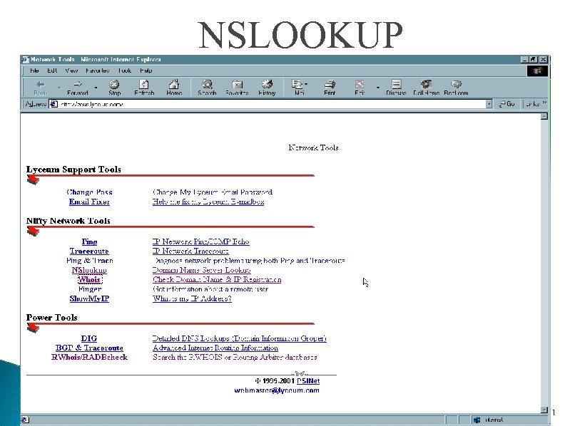Click the webmaster@lyceum.com email link
570x426 pixels.
coord(277,390)
